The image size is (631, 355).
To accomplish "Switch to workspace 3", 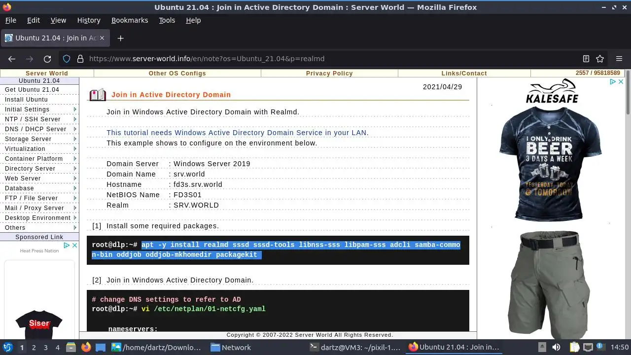I will [x=45, y=348].
